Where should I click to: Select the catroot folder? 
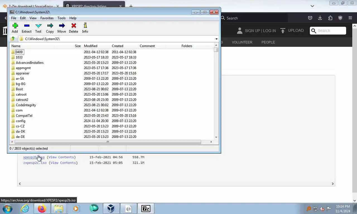21,94
